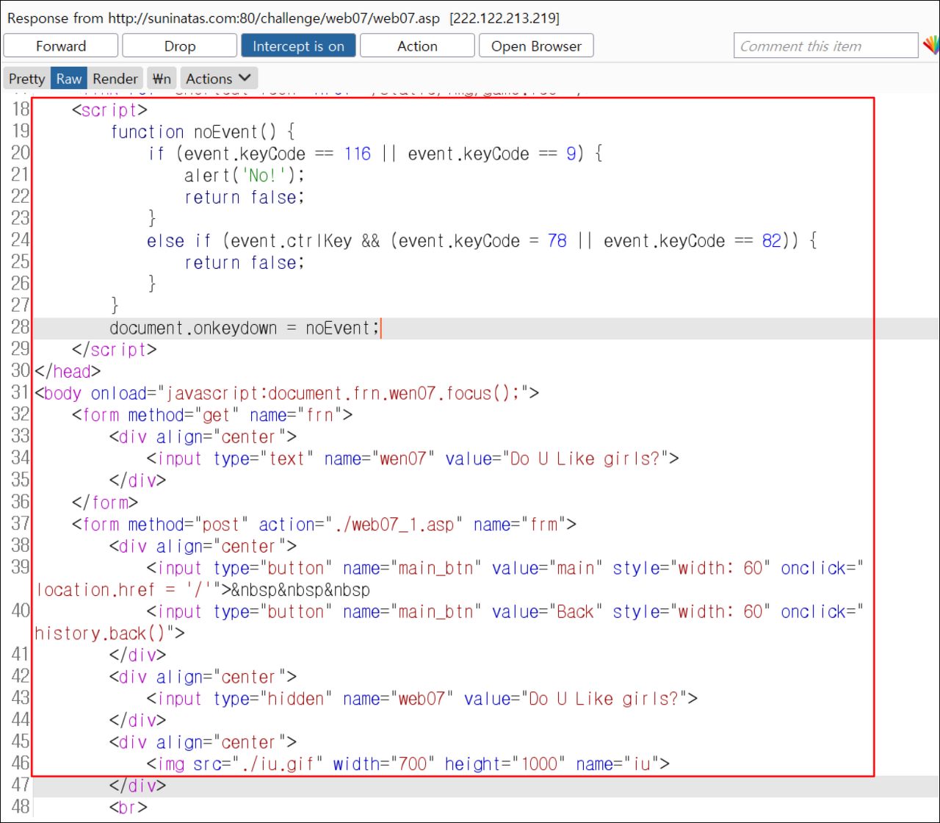Click form action "./web07_1.asp" line
This screenshot has width=940, height=823.
click(x=325, y=525)
